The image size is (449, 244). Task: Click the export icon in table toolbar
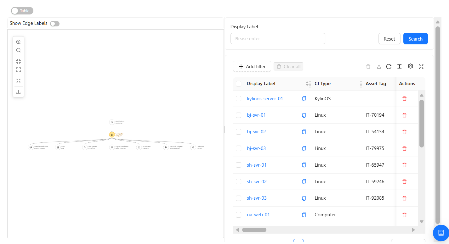point(379,66)
